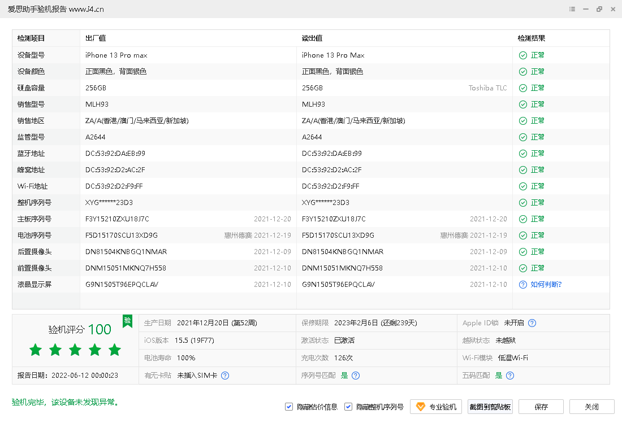The width and height of the screenshot is (622, 423).
Task: Click the iOS版本 value 15.5 (19F77)
Action: click(195, 340)
